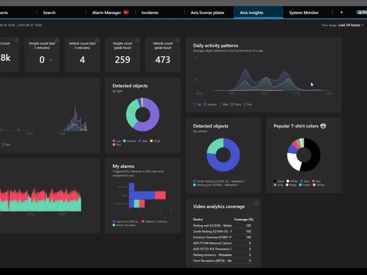The height and width of the screenshot is (275, 367).
Task: Open the System Monitor tab
Action: 303,12
